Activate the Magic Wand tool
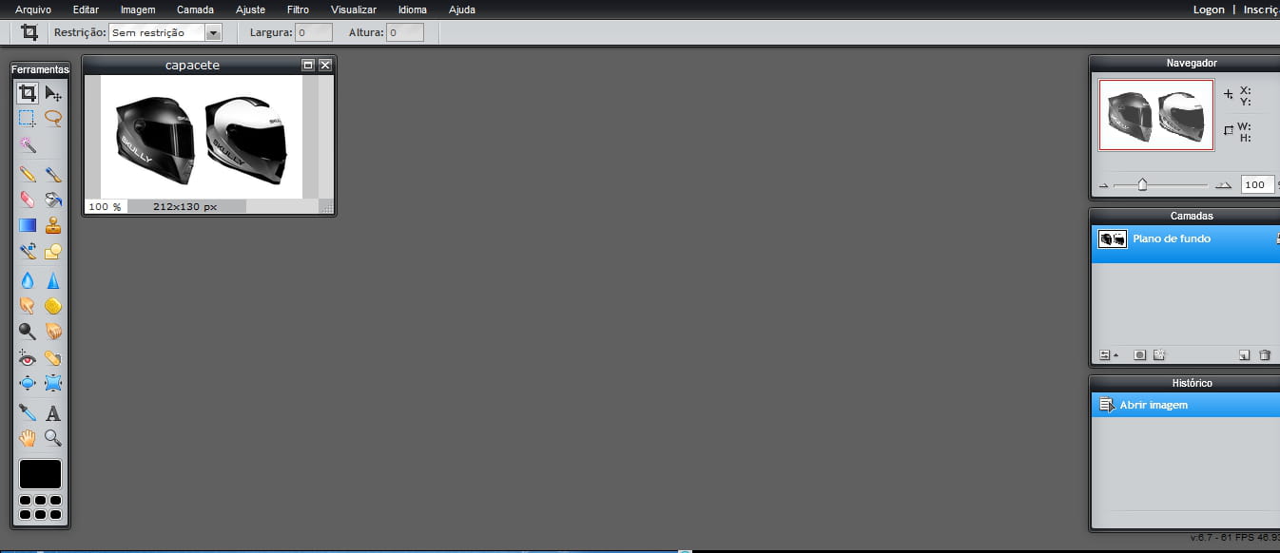Image resolution: width=1280 pixels, height=553 pixels. point(28,144)
